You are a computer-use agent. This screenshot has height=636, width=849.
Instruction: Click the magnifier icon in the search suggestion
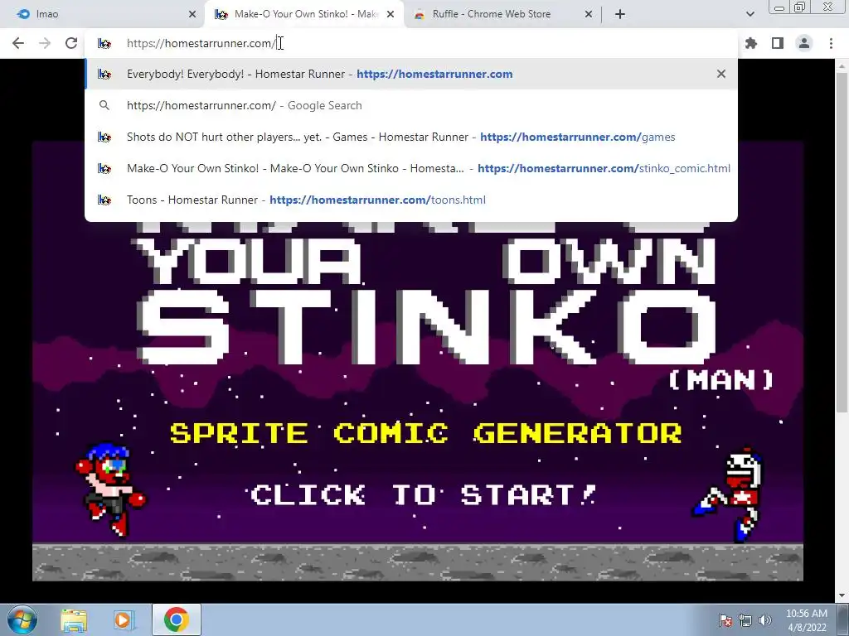(x=104, y=105)
